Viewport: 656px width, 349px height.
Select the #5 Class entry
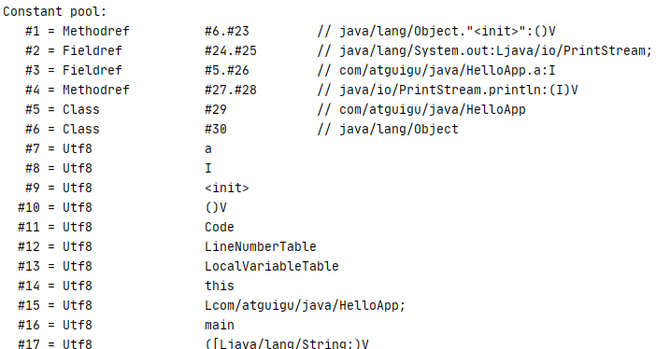(276, 110)
